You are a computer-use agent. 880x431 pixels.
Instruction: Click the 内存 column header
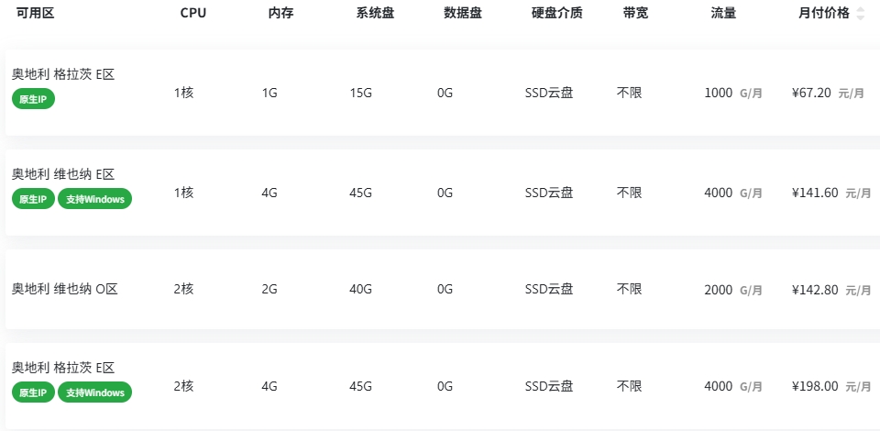tap(280, 14)
